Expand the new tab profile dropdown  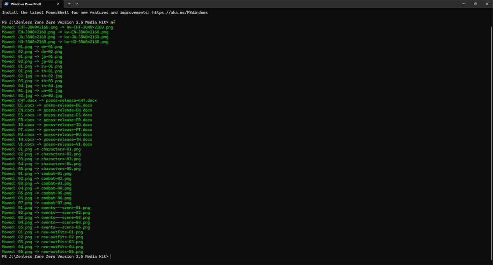[x=76, y=4]
